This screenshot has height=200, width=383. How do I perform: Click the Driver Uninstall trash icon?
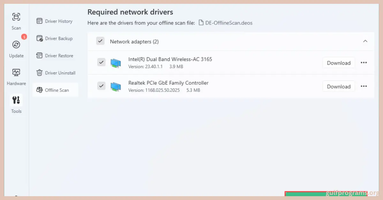click(x=40, y=73)
